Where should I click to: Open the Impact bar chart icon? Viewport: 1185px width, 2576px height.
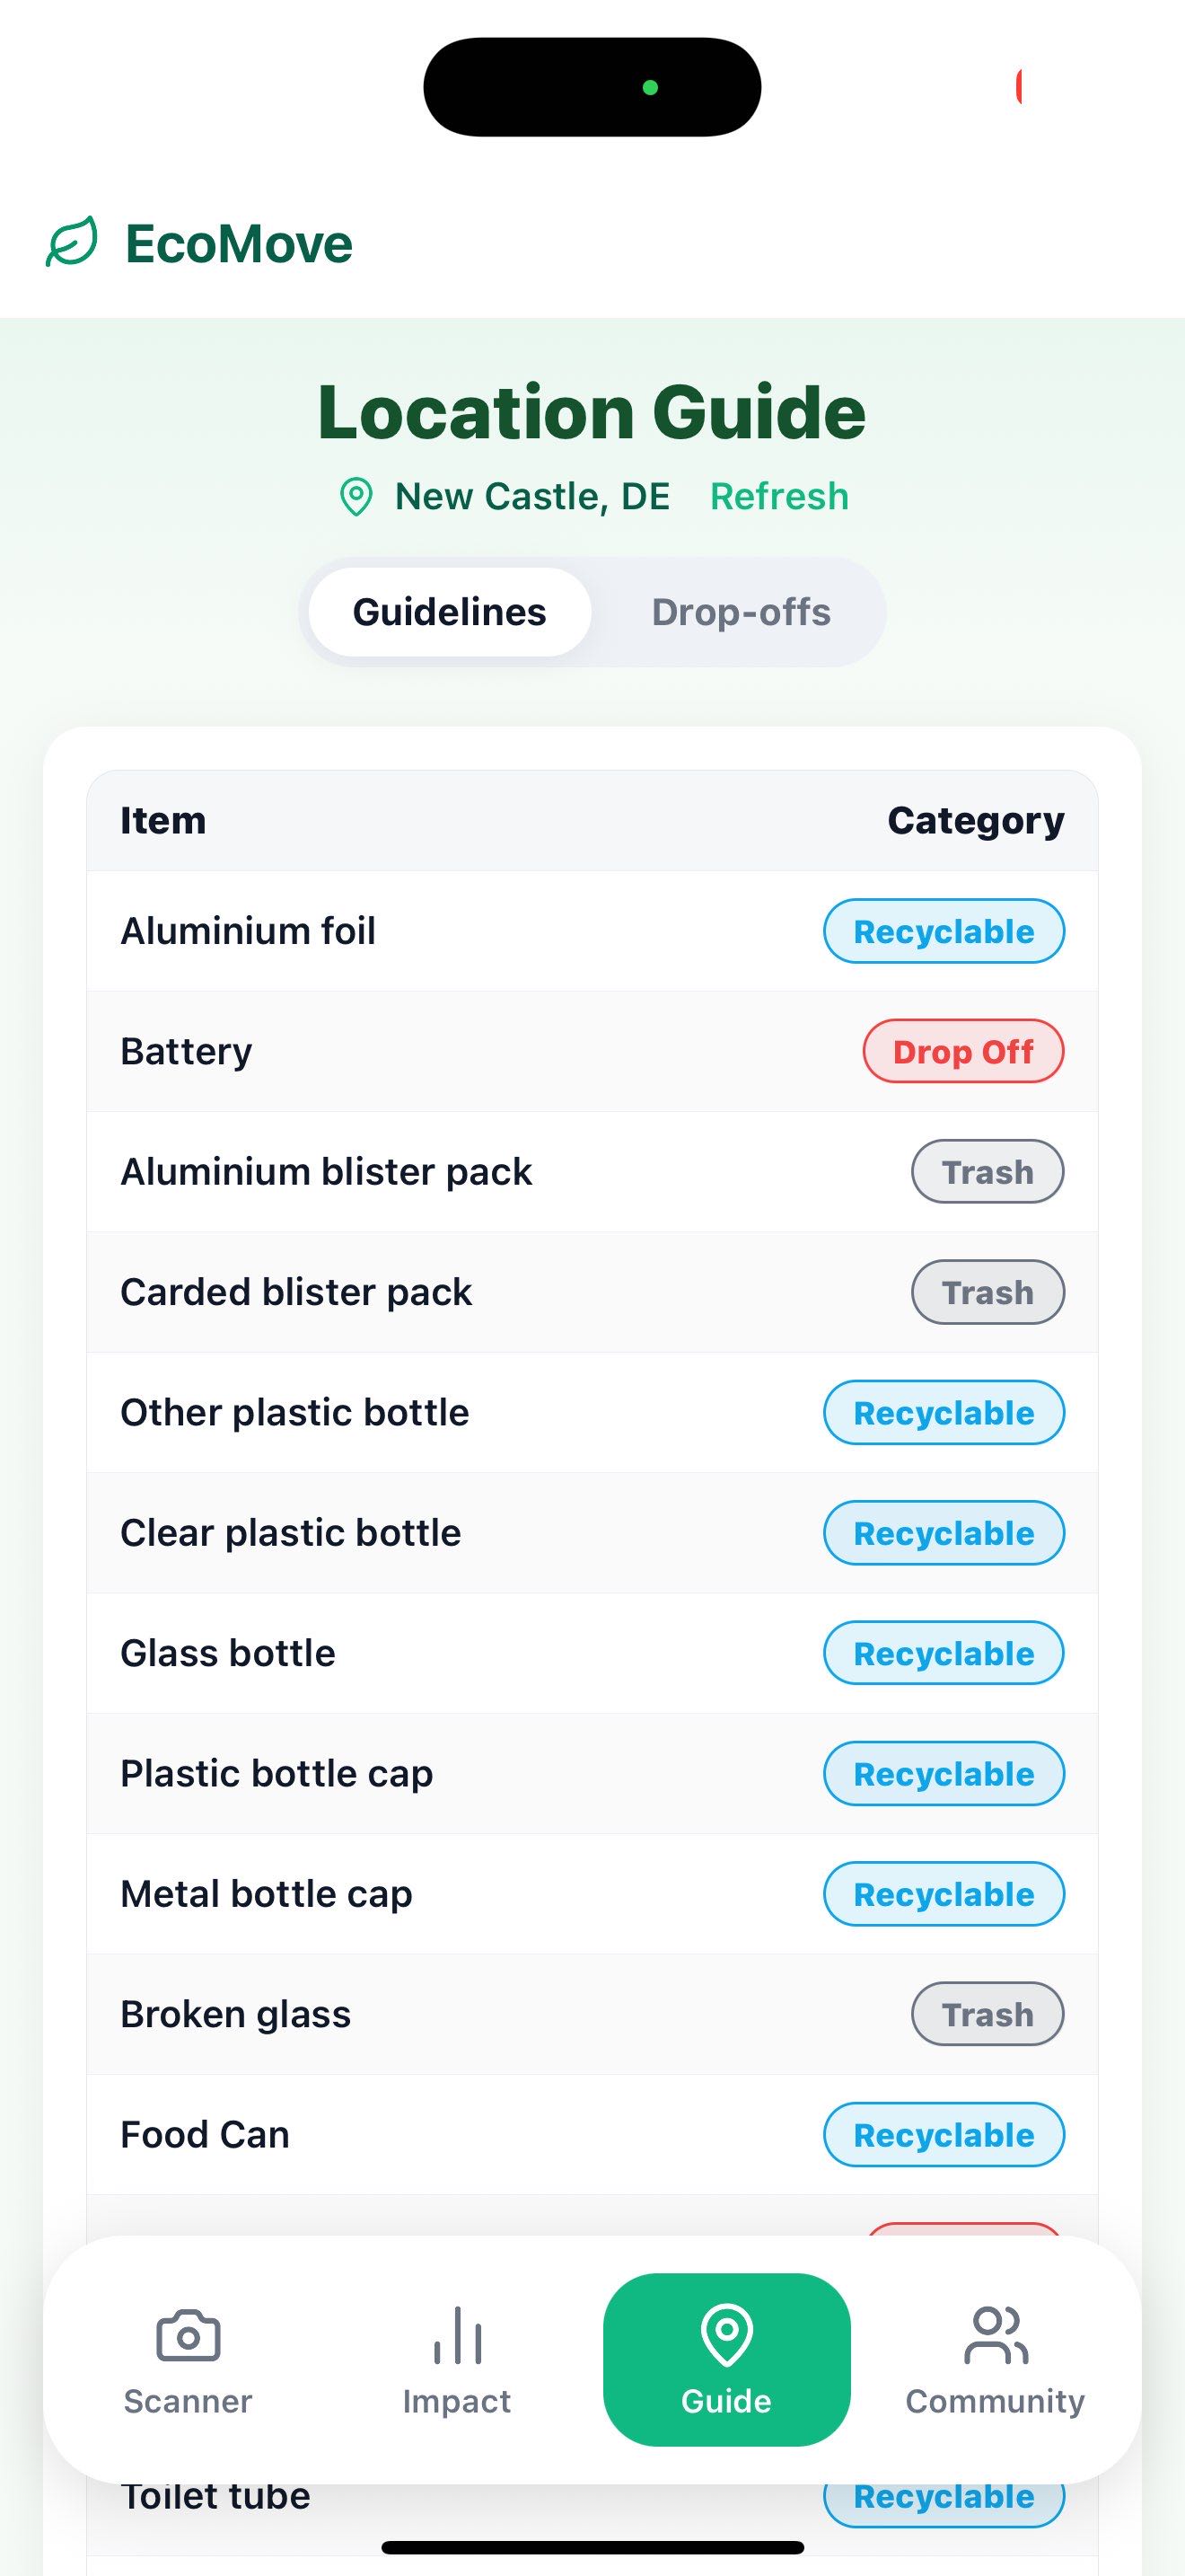coord(457,2336)
